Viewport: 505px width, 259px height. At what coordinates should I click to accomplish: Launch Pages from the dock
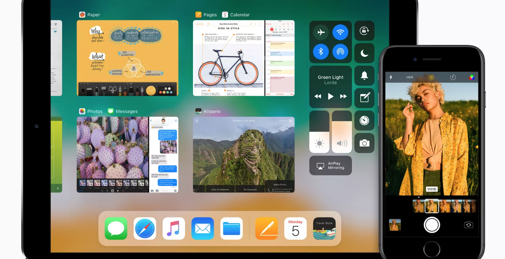266,229
